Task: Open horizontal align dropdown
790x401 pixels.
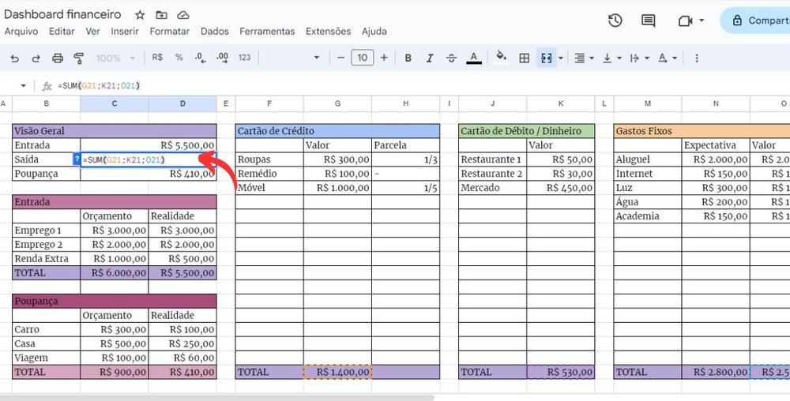Action: tap(584, 58)
